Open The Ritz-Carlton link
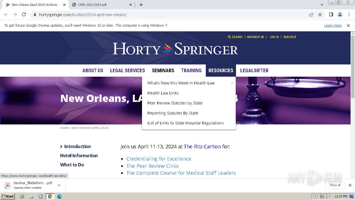 [x=202, y=146]
